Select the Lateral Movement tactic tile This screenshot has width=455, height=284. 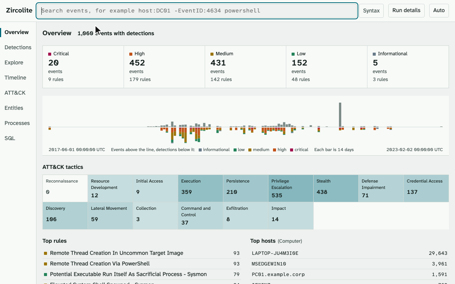click(110, 215)
